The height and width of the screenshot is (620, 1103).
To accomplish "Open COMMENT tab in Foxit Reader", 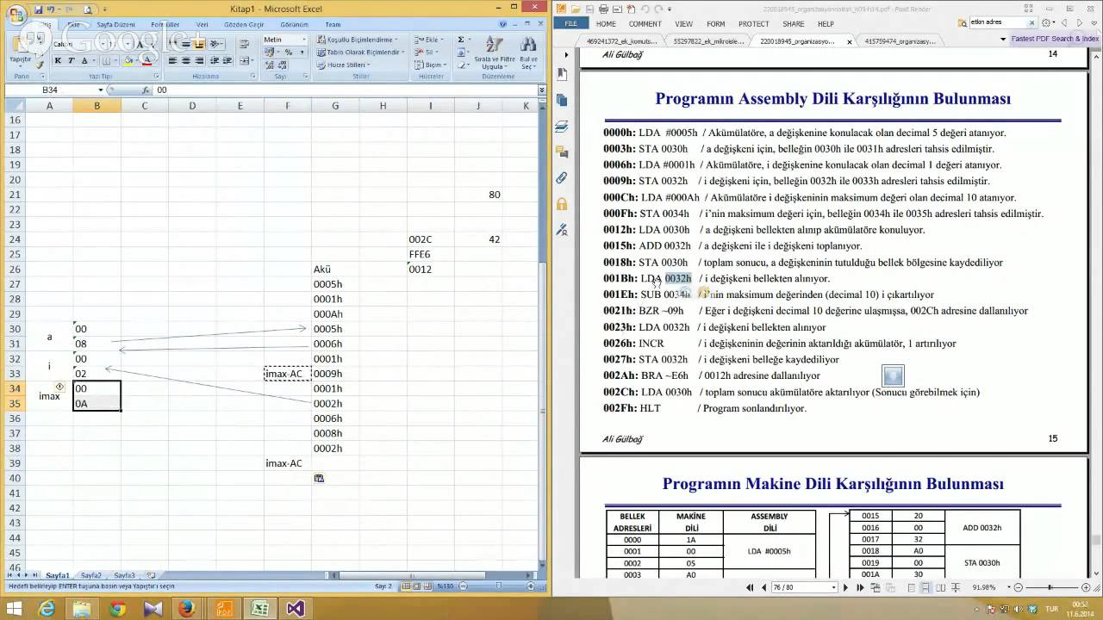I will tap(645, 24).
